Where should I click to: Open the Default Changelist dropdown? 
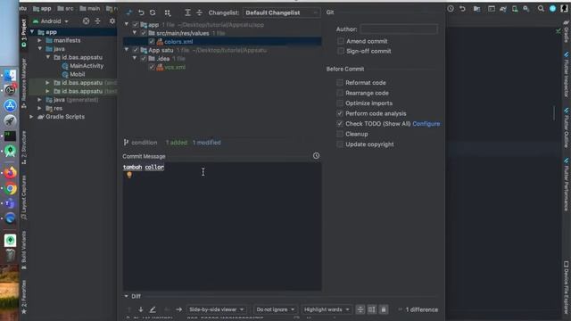coord(281,12)
